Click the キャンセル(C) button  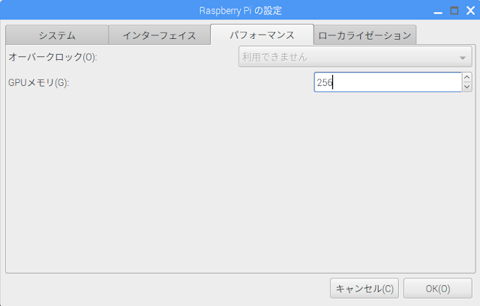coord(364,288)
